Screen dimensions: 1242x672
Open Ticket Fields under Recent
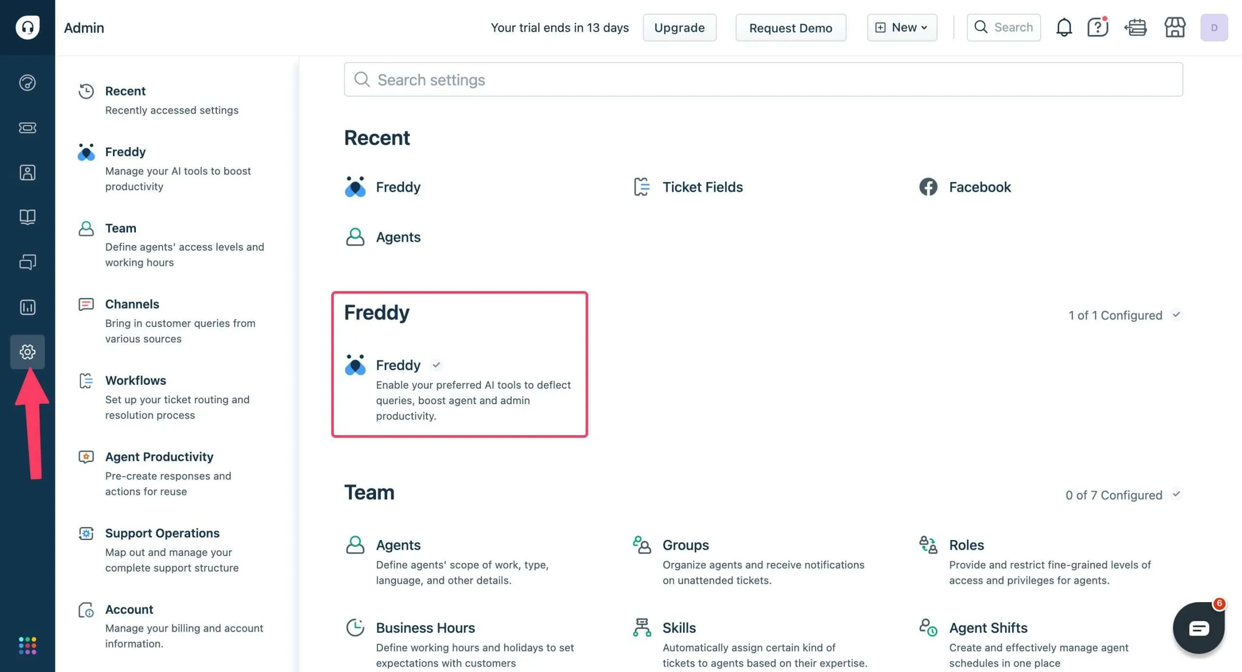[688, 187]
